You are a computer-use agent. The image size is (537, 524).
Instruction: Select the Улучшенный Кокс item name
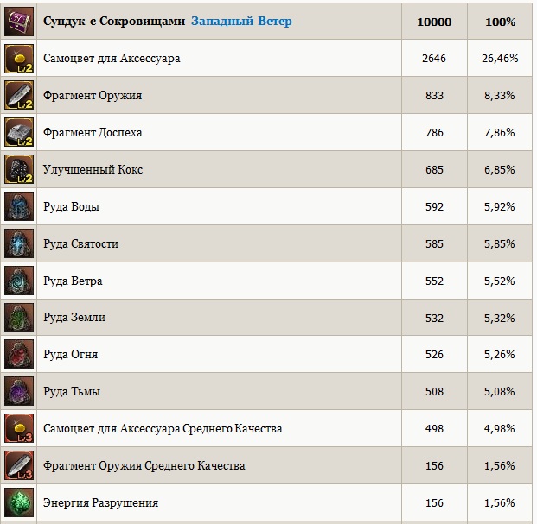pos(93,170)
